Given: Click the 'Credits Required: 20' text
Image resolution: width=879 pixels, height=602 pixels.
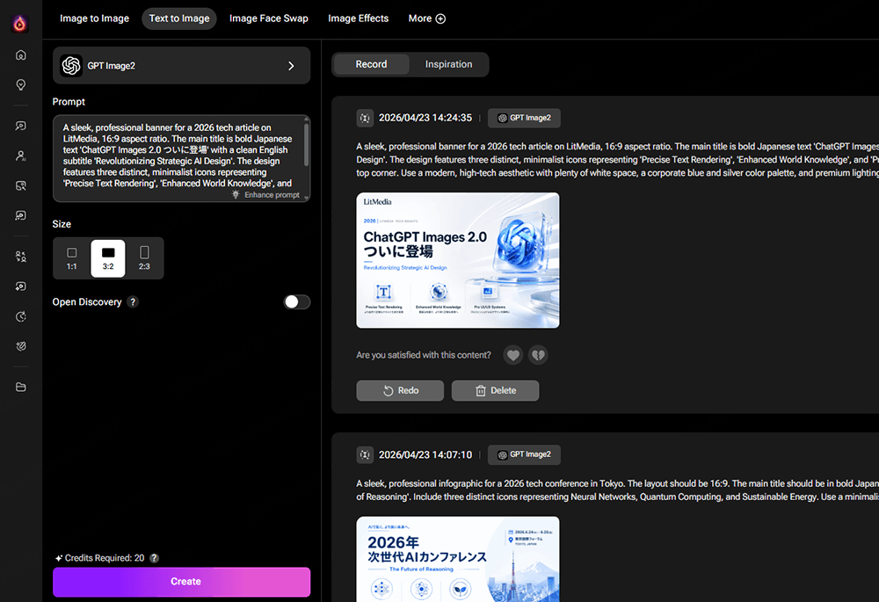Looking at the screenshot, I should [105, 558].
